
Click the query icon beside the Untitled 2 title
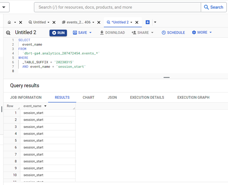coord(8,33)
